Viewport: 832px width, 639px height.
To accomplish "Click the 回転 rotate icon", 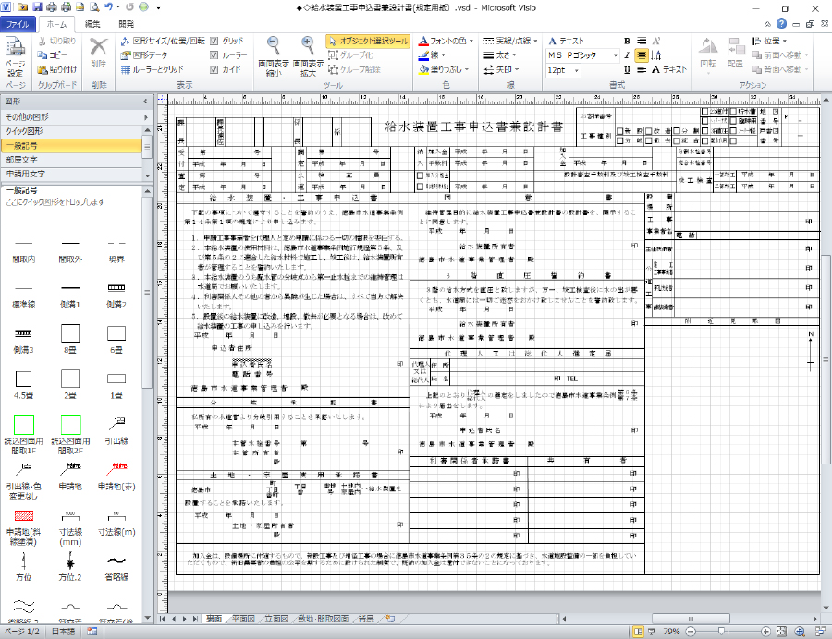I will 708,46.
